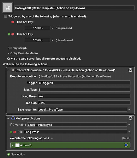This screenshot has height=158, width=137.
Task: Change the 'is released' popup option
Action: click(64, 40)
